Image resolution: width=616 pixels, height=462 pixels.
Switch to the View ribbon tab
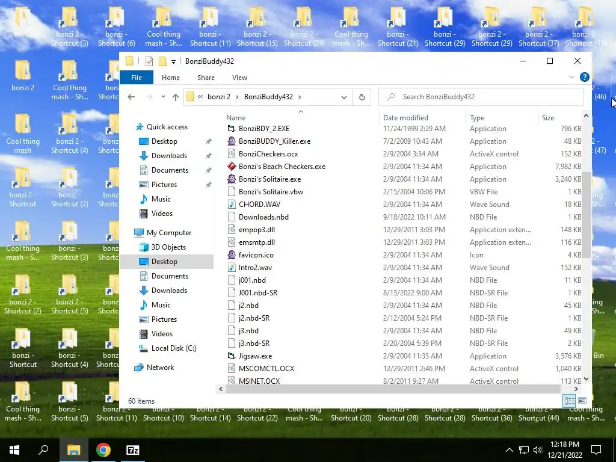click(239, 78)
